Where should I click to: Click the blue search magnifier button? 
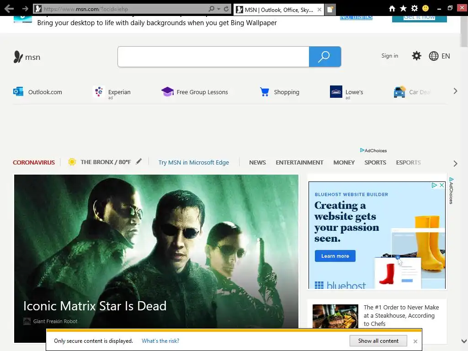[x=325, y=57]
